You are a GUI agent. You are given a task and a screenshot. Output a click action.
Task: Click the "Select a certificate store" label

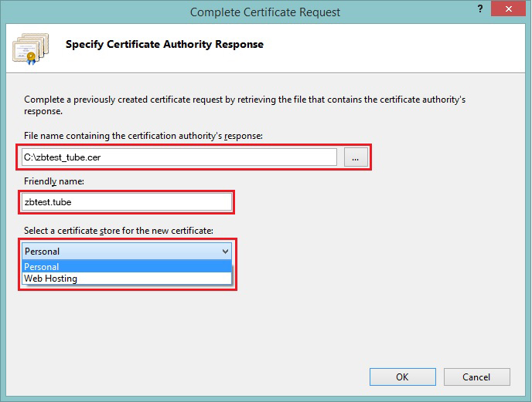coord(116,230)
